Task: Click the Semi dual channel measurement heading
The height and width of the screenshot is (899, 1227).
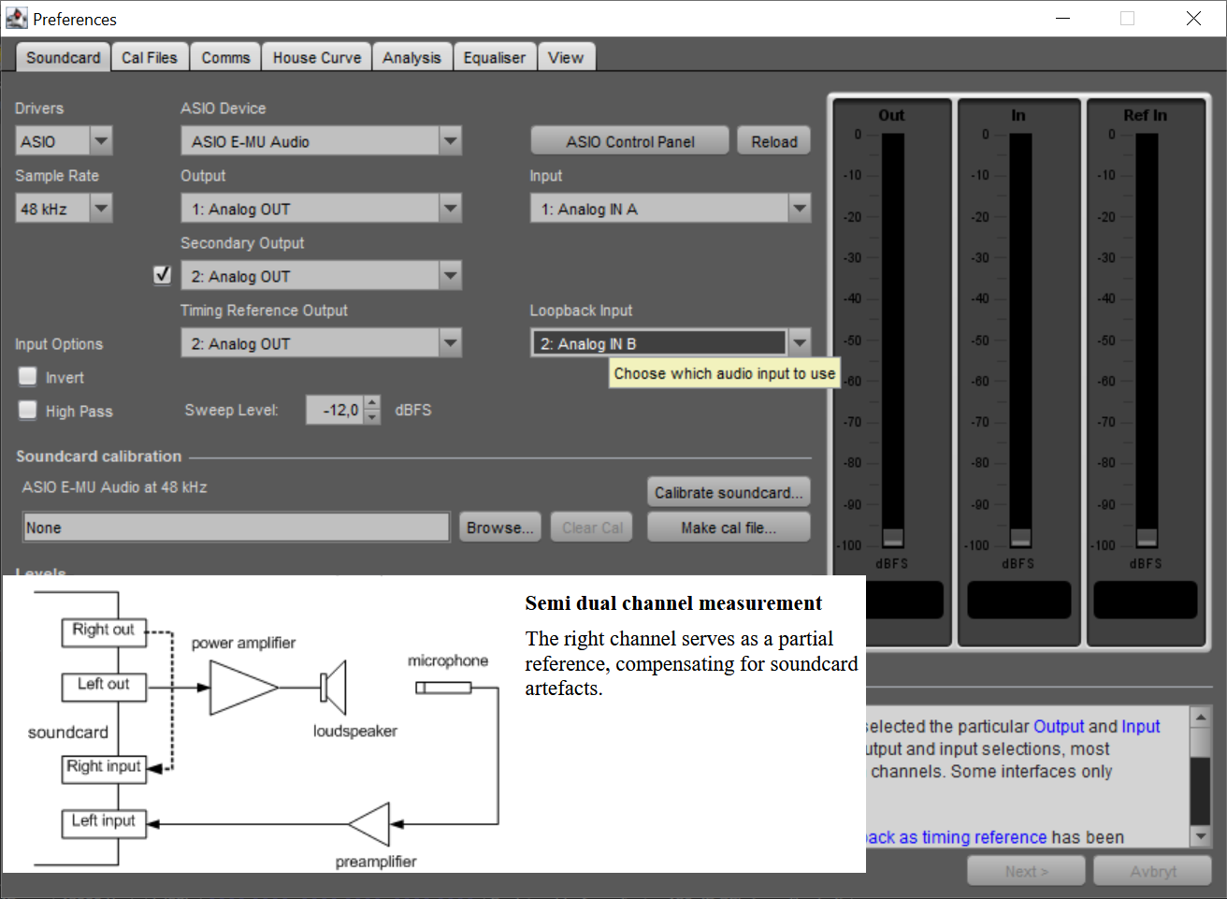Action: click(x=673, y=603)
